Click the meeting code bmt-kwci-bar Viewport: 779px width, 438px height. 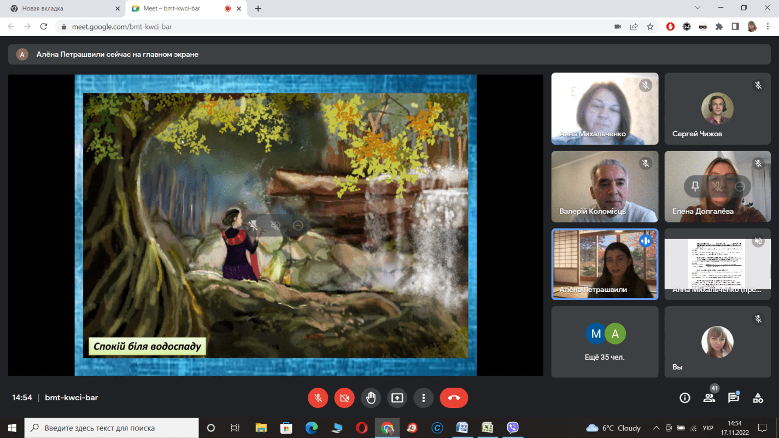click(x=72, y=398)
